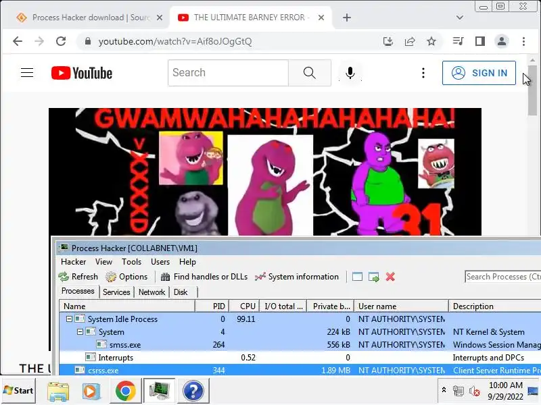Sort by Description column header
The image size is (541, 405).
click(495, 306)
